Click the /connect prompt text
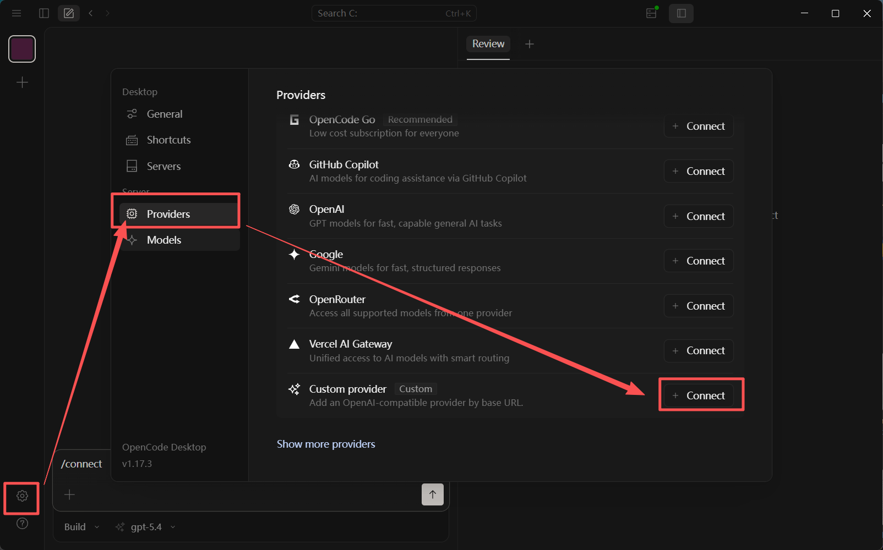Screen dimensions: 883x550 point(81,464)
